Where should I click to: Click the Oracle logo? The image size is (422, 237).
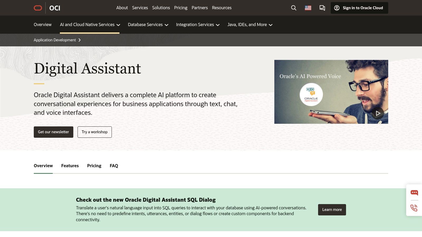(38, 8)
